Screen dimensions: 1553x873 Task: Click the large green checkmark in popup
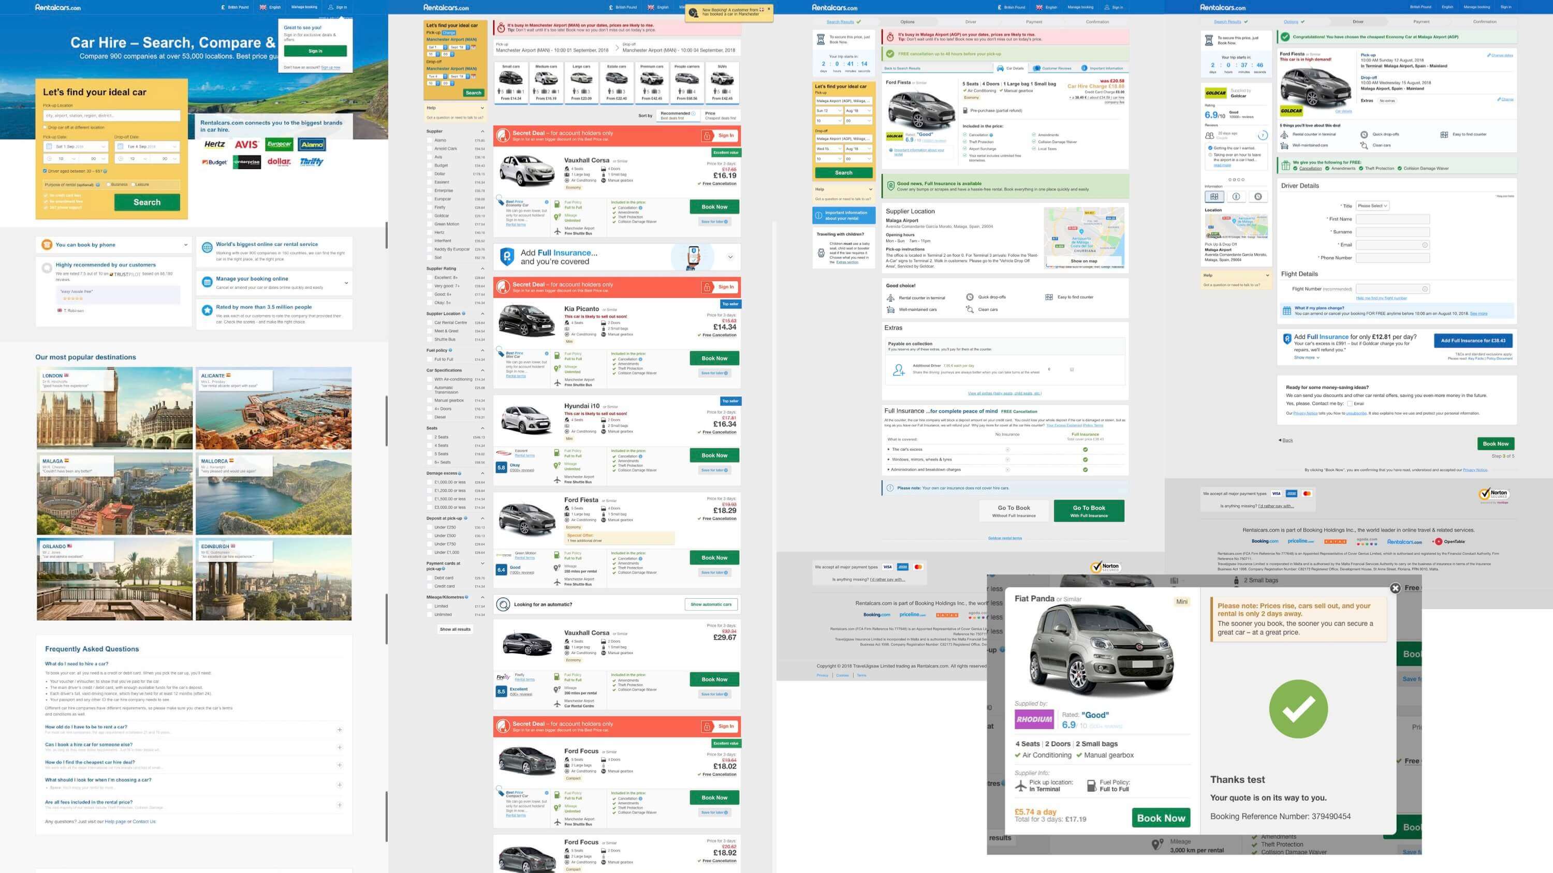[1298, 709]
